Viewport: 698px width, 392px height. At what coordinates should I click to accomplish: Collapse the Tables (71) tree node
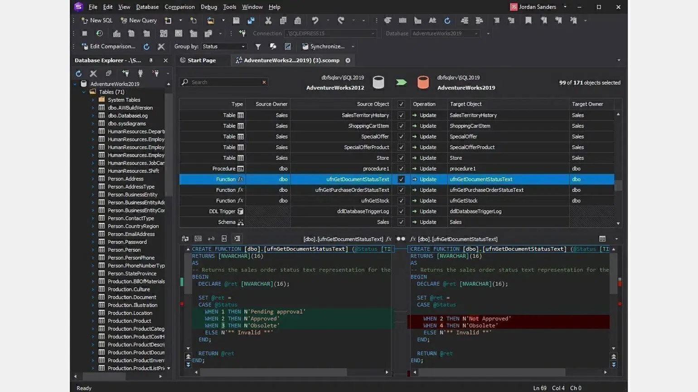point(84,92)
